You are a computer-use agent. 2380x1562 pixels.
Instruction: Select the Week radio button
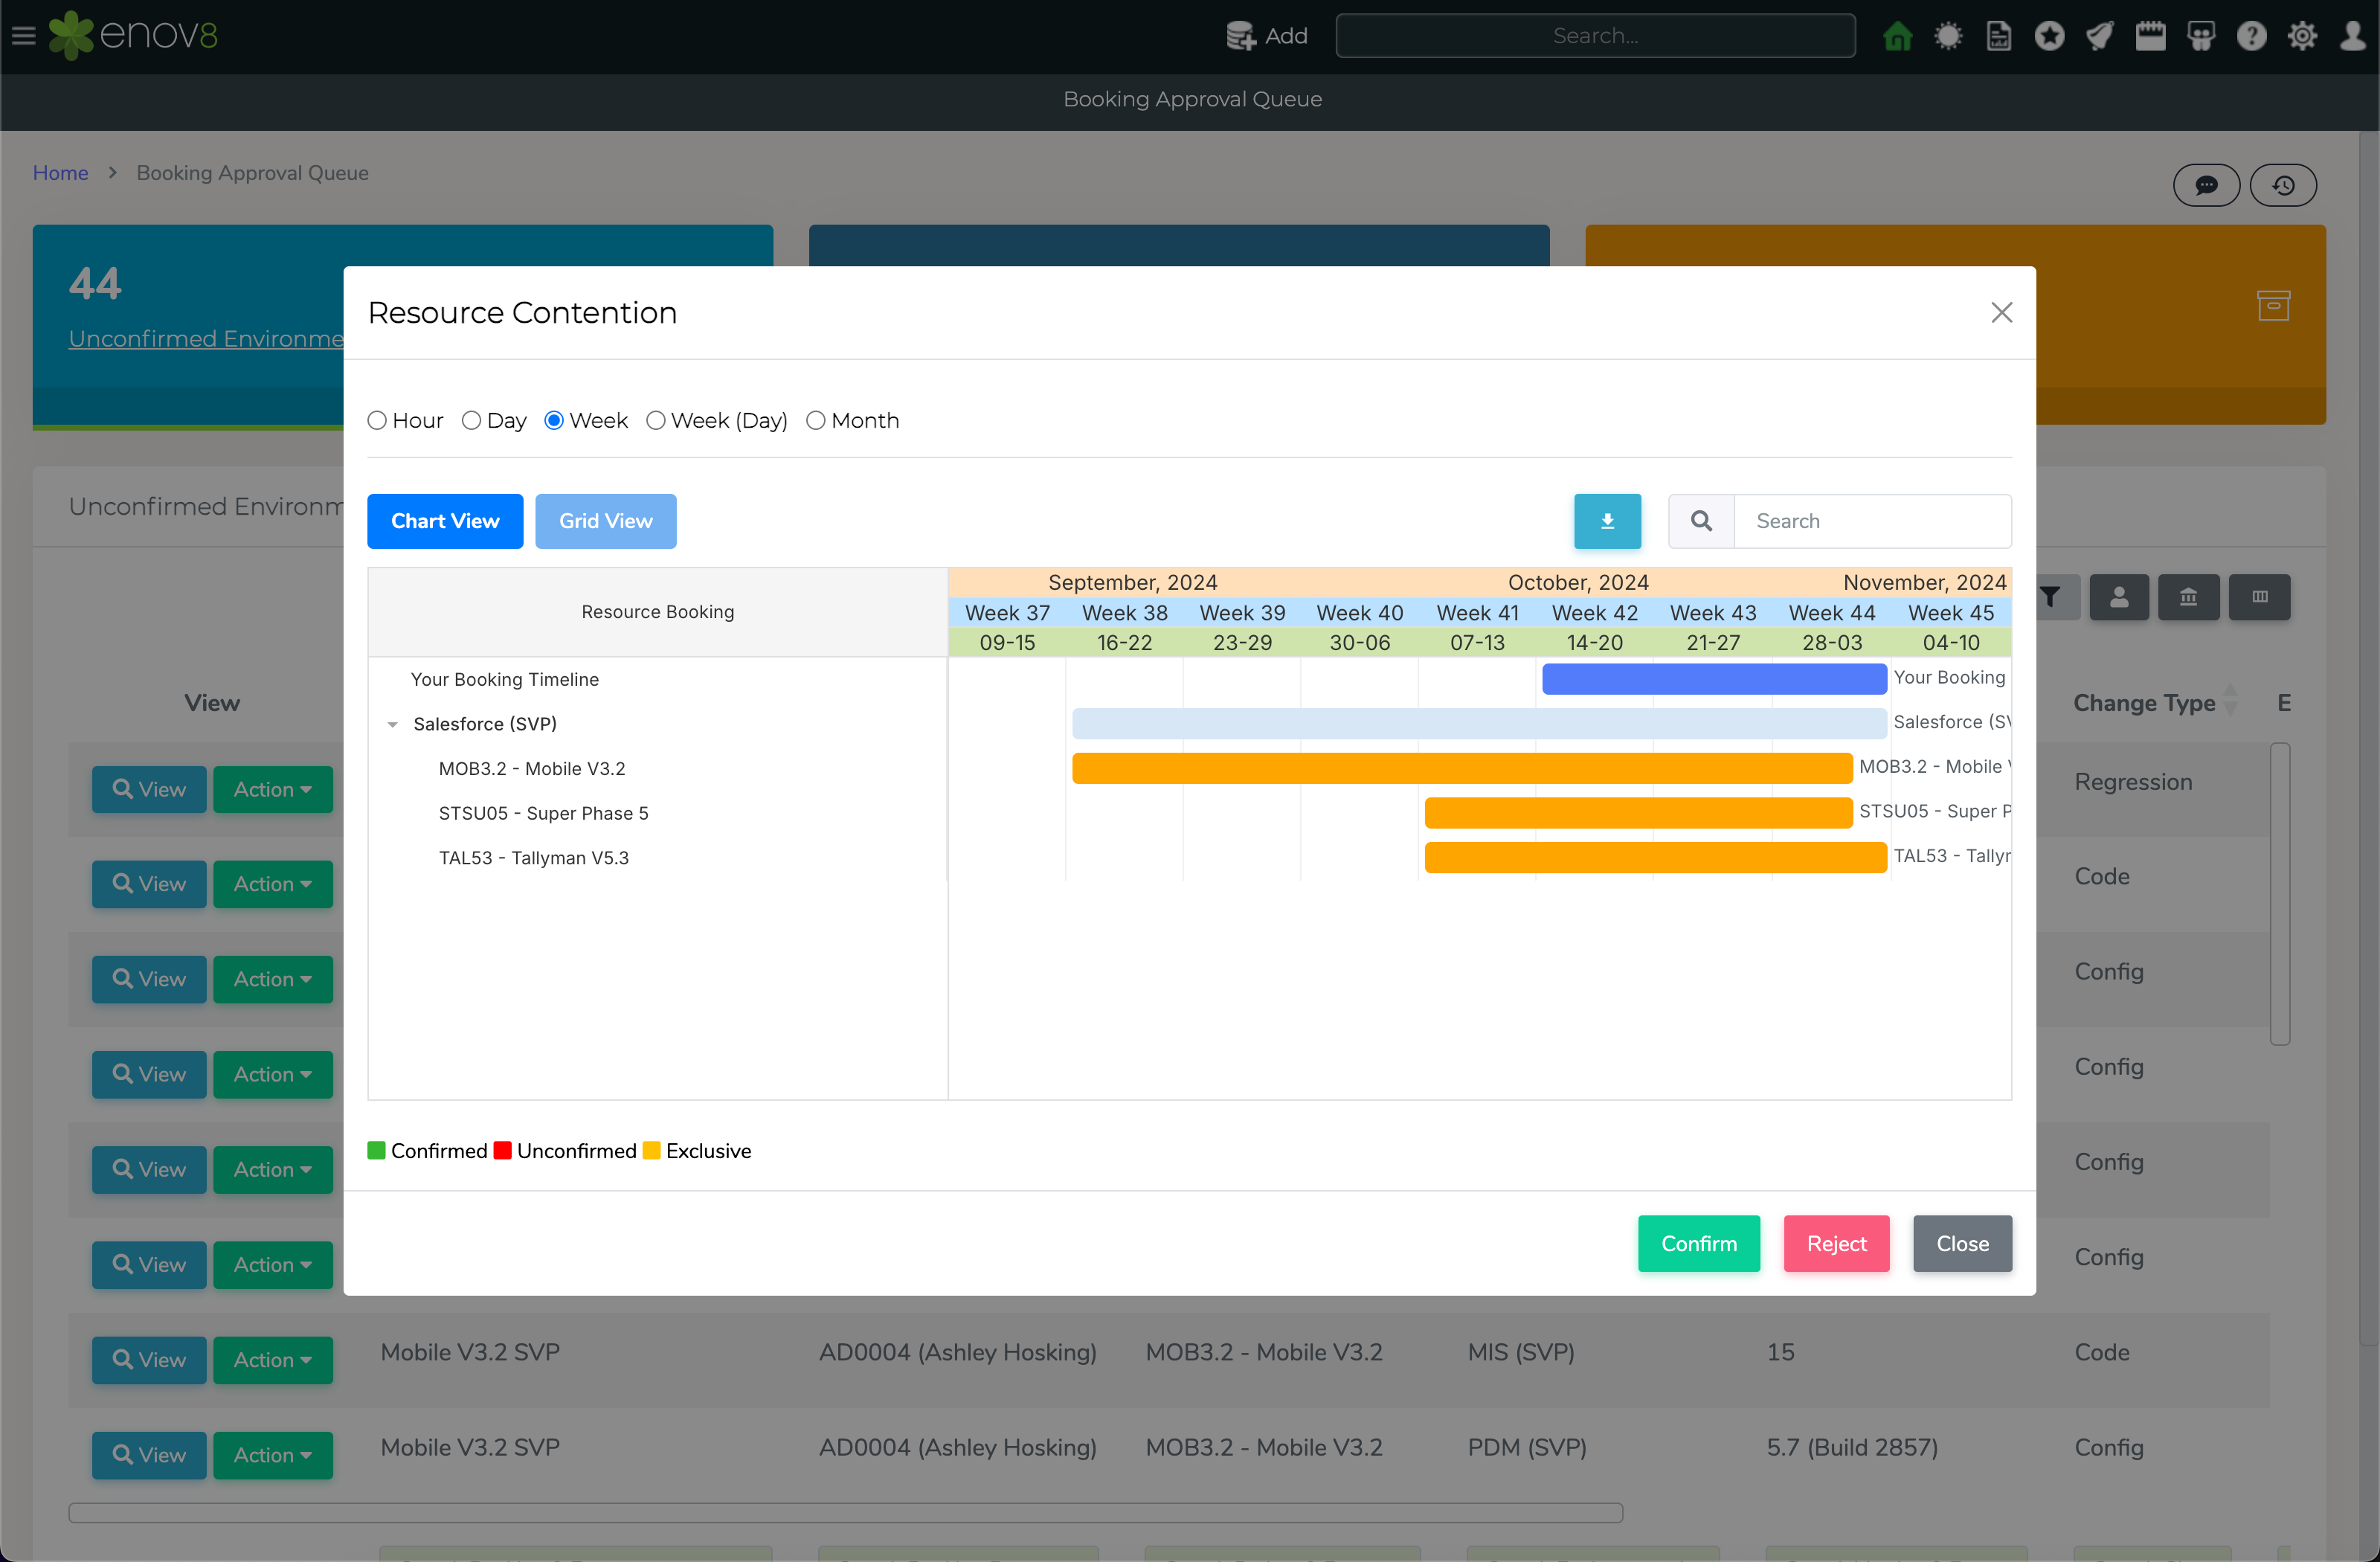(x=553, y=421)
